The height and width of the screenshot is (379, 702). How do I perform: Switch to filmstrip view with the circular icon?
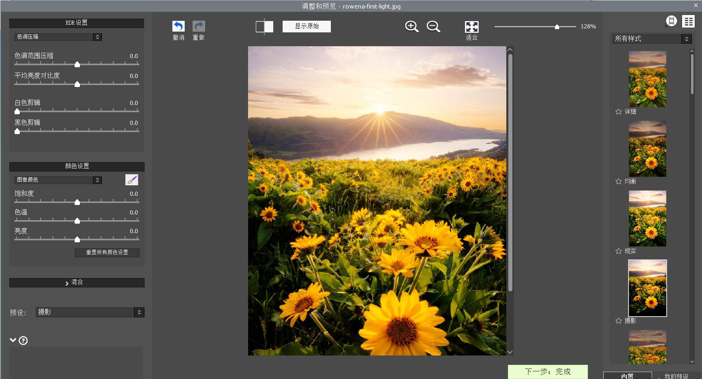[671, 21]
